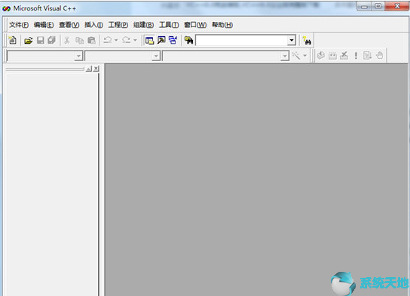410x296 pixels.
Task: Toggle the Output window icon
Action: coord(161,40)
